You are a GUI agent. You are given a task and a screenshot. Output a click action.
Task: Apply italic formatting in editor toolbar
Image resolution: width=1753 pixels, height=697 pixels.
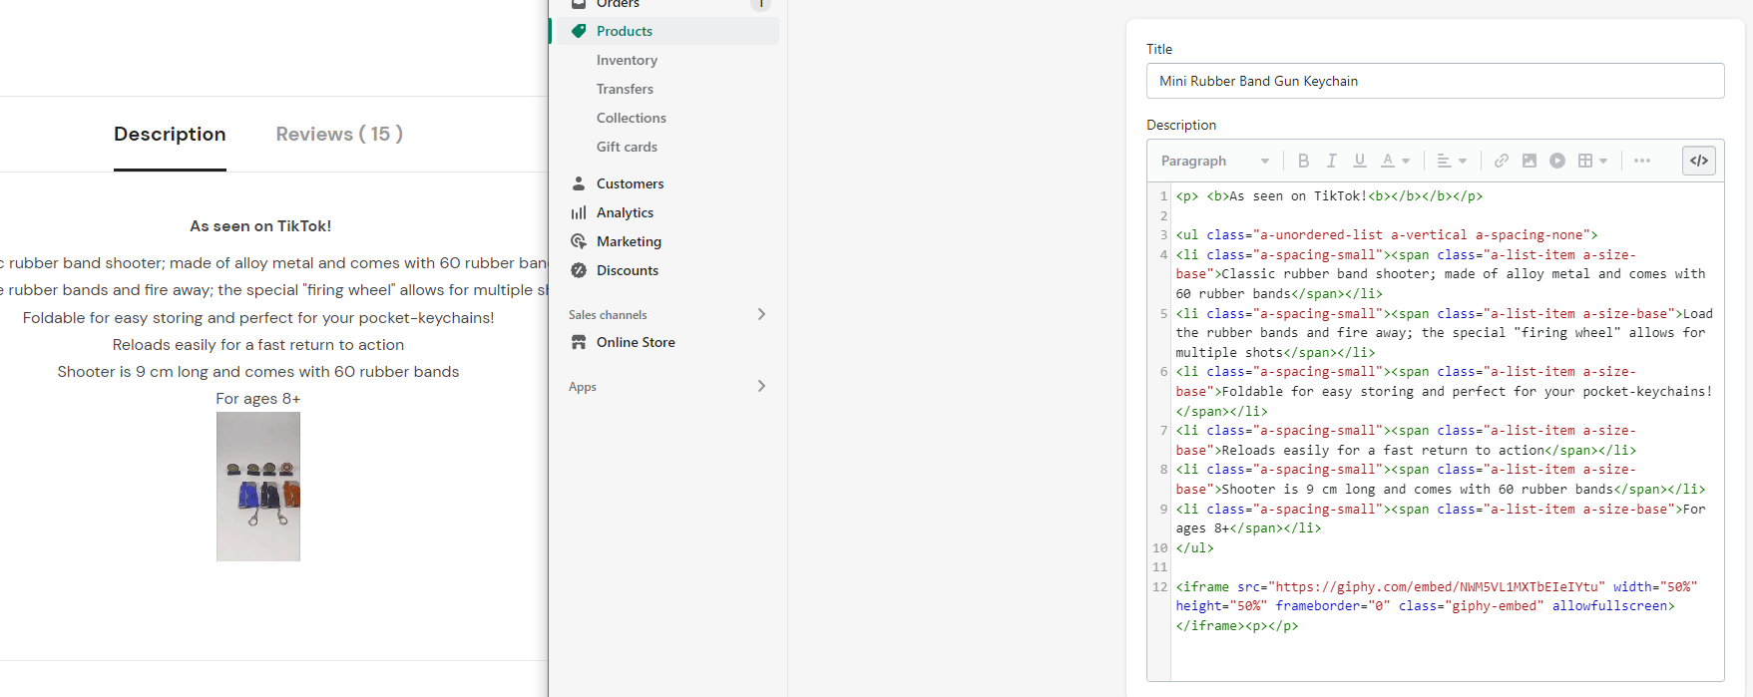[1331, 161]
